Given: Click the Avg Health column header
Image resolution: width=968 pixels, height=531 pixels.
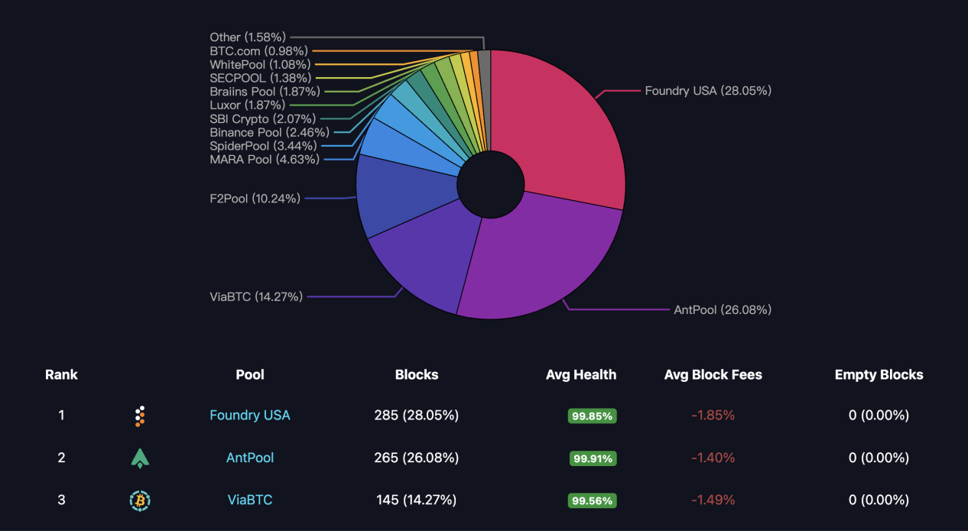Looking at the screenshot, I should point(581,374).
